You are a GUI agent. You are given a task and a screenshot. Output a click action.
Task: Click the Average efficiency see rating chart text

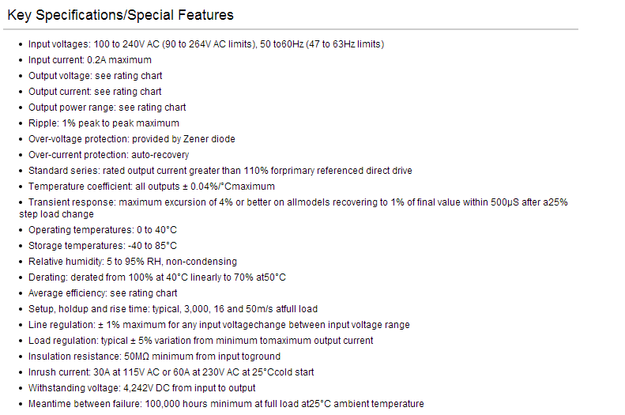103,293
